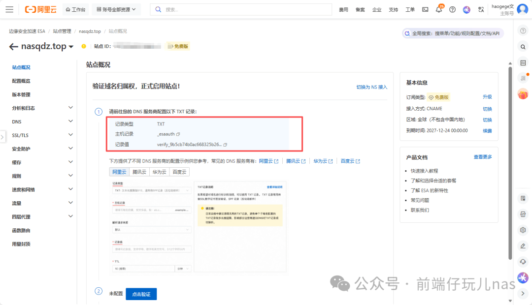Expand the nasqdz.top site dropdown arrow
This screenshot has width=532, height=305.
coord(71,47)
